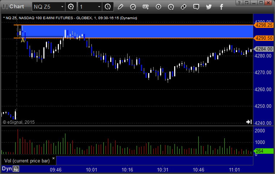This screenshot has width=275, height=174.
Task: Maximize the chart window
Action: pos(261,3)
